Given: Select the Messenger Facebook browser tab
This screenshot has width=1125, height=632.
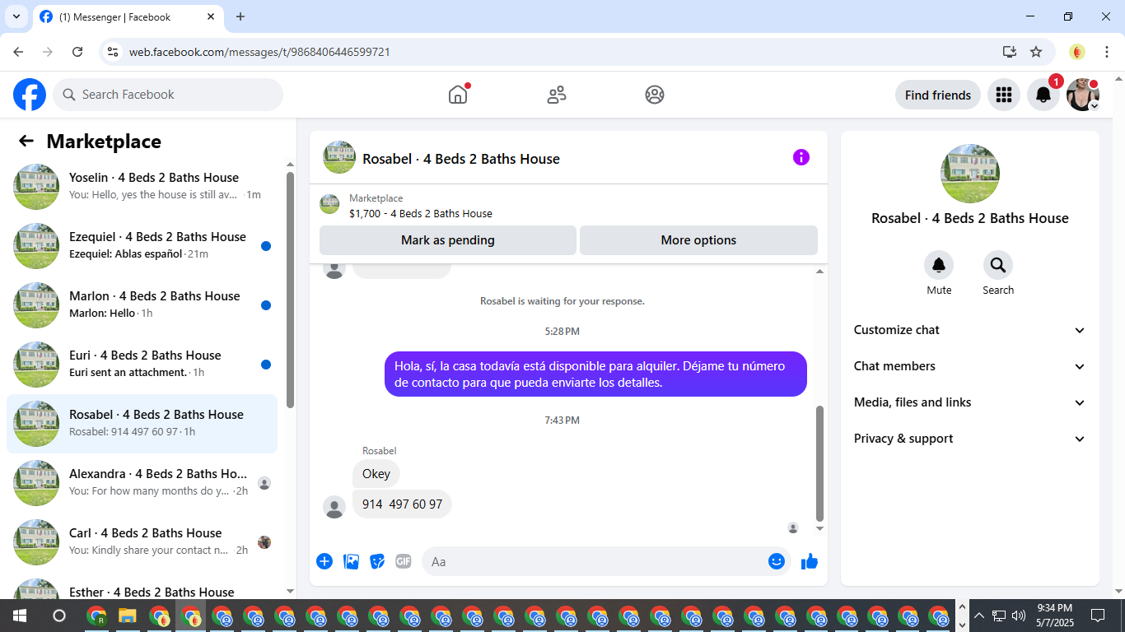Looking at the screenshot, I should pyautogui.click(x=128, y=16).
